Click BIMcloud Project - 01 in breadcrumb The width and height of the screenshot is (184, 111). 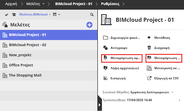pyautogui.click(x=74, y=4)
